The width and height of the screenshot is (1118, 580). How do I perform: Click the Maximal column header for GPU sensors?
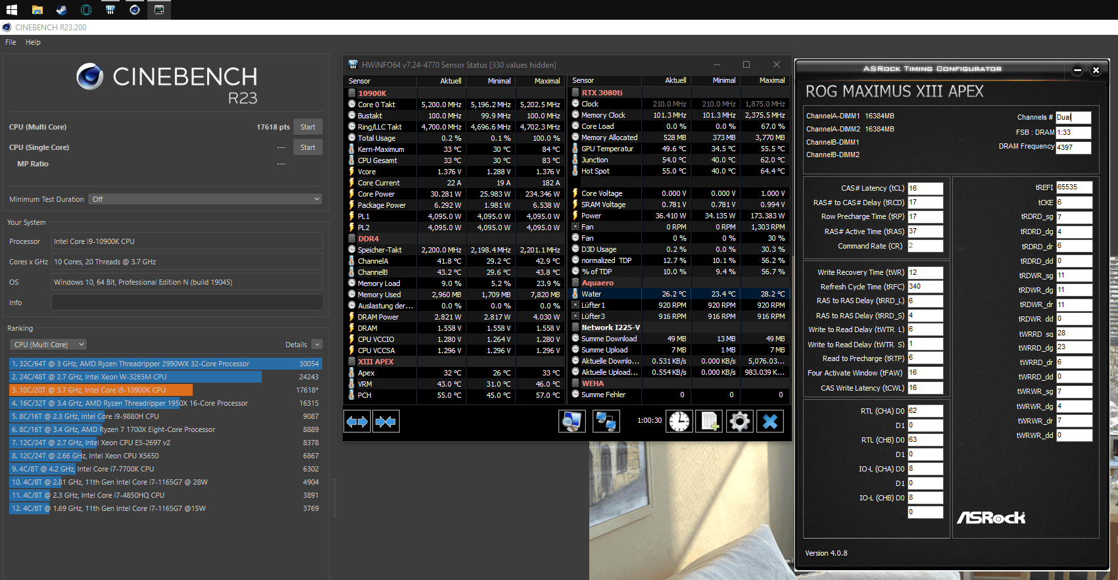(x=765, y=80)
